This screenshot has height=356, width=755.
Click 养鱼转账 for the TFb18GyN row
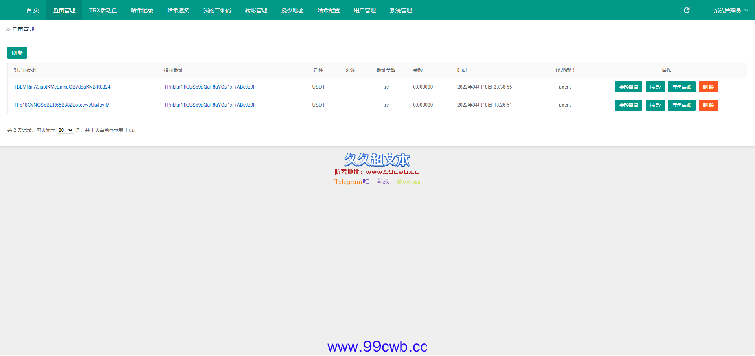[x=682, y=105]
